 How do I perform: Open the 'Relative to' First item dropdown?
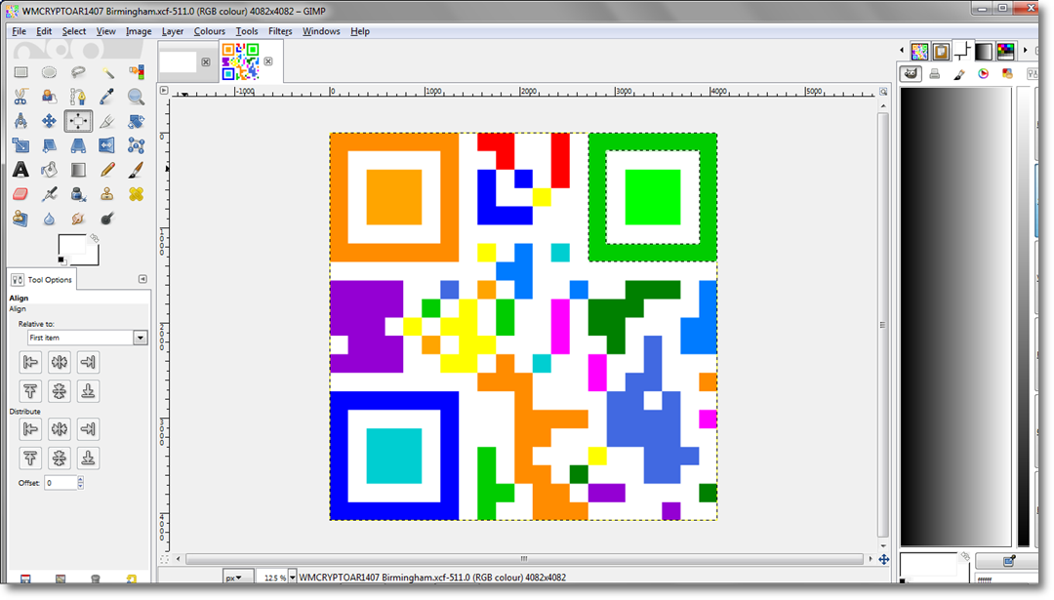click(87, 338)
